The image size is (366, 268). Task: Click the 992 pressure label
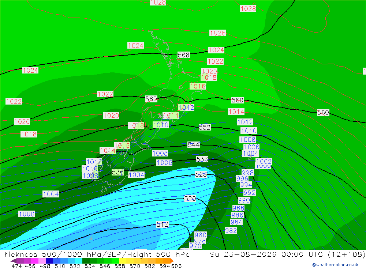pos(250,193)
